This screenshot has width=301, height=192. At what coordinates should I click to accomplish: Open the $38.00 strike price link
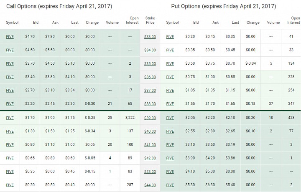click(150, 104)
